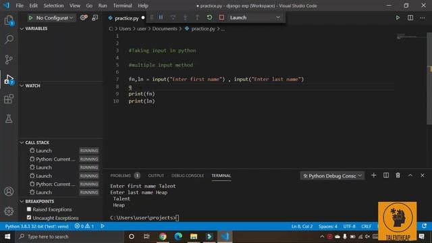Click practice.py in the breadcrumb
This screenshot has width=432, height=243.
[x=203, y=28]
